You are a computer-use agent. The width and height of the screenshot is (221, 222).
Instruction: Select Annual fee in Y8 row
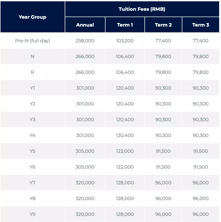85,199
